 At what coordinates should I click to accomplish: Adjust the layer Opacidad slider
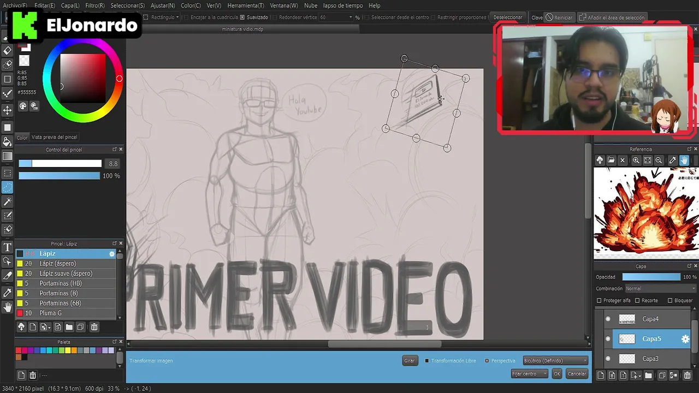pyautogui.click(x=651, y=277)
